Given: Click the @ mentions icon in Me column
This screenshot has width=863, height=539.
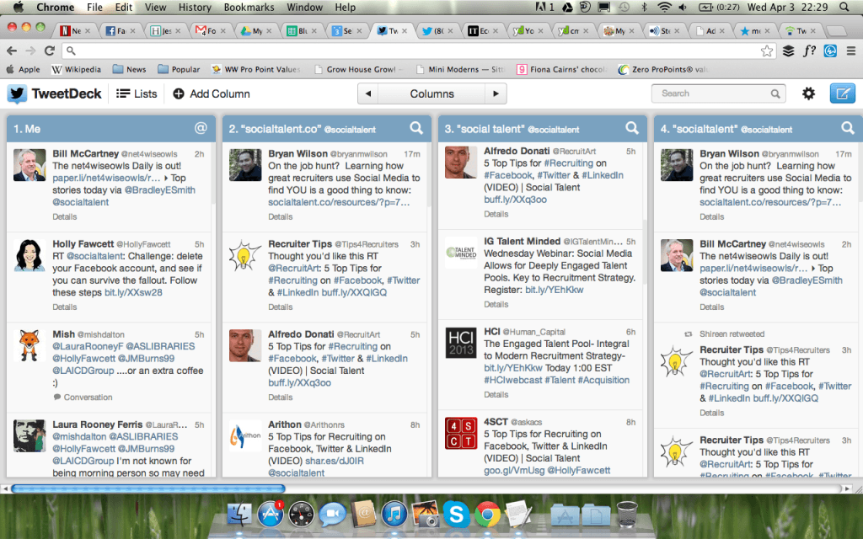Looking at the screenshot, I should [201, 128].
